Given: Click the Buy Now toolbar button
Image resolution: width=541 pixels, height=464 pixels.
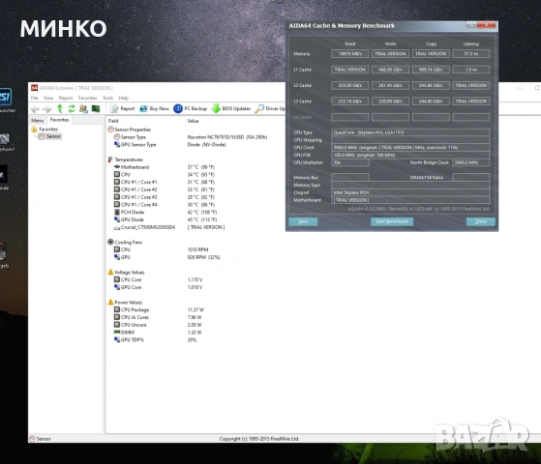Looking at the screenshot, I should pos(154,108).
